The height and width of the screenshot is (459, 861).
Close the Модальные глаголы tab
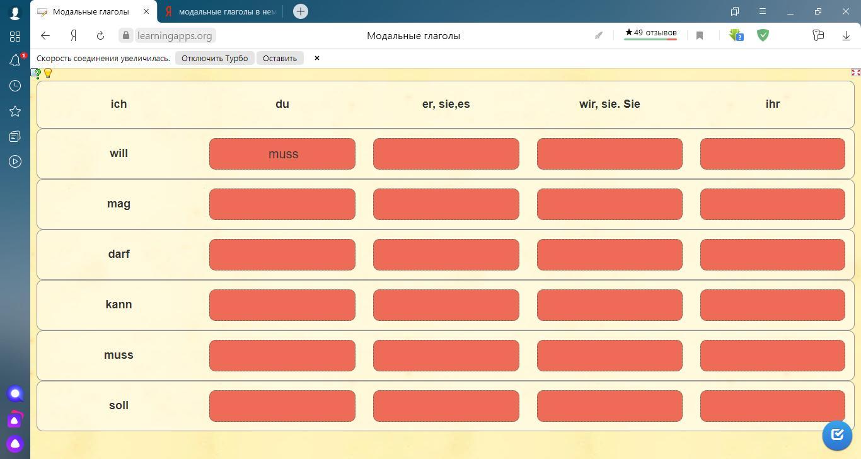[146, 11]
